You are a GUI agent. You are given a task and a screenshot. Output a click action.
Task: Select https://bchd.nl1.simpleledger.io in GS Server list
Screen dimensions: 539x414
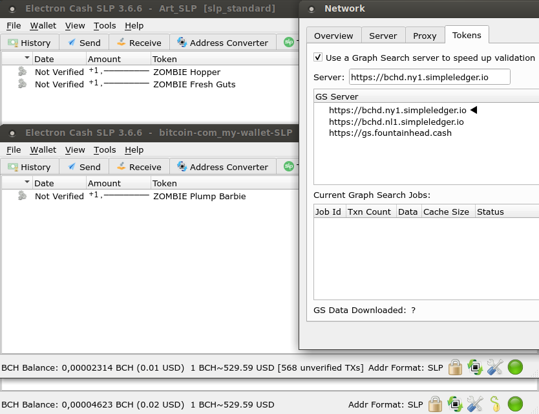pyautogui.click(x=396, y=122)
